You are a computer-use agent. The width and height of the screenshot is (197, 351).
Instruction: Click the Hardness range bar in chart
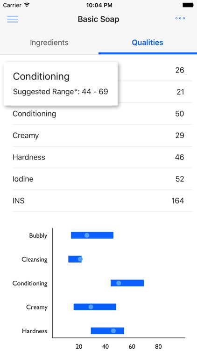[x=107, y=331]
